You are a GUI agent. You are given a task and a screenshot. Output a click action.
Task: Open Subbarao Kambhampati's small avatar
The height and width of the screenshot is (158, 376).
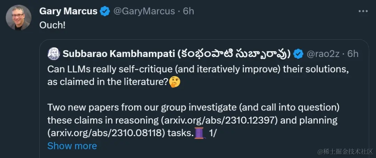(54, 54)
